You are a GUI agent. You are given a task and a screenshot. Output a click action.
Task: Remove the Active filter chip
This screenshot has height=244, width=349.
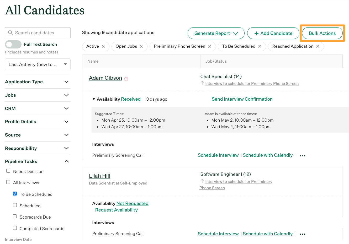coord(103,46)
